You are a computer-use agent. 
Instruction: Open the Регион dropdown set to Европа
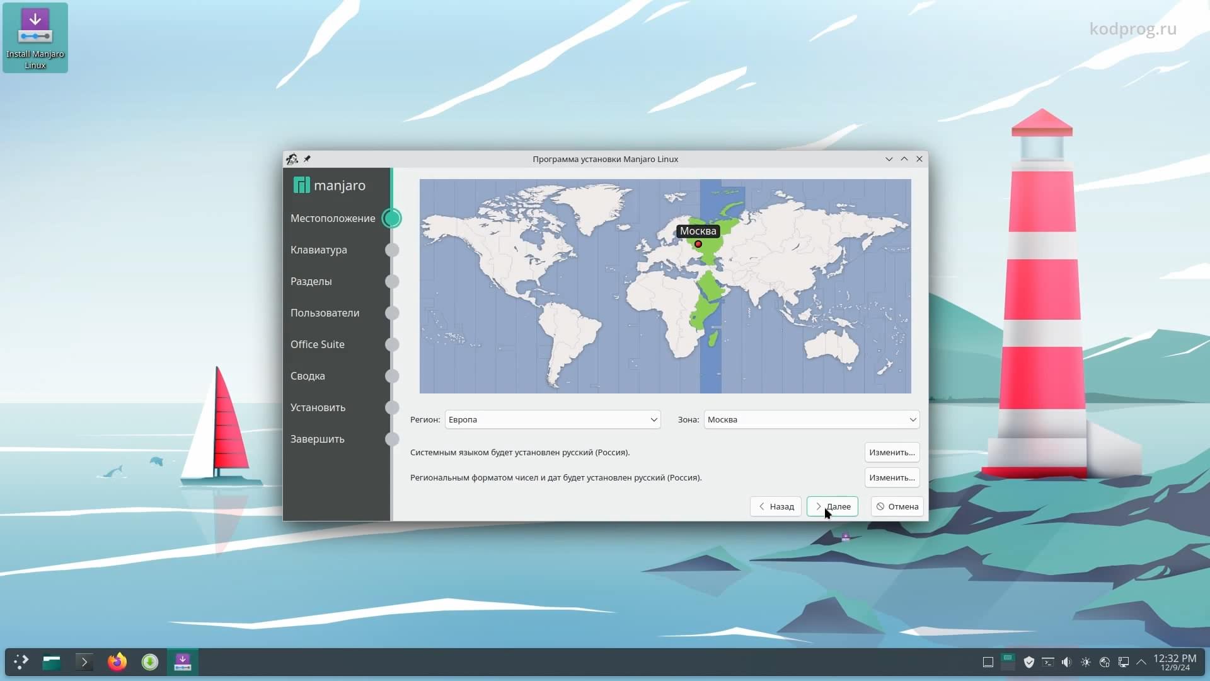[553, 420]
